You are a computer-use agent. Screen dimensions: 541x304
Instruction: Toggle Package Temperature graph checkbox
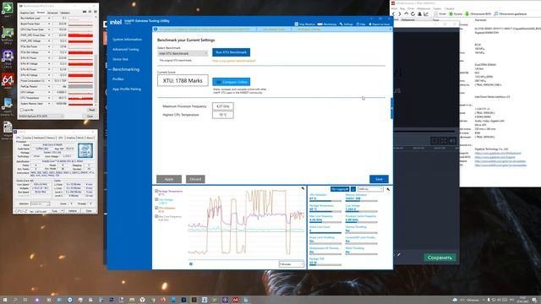[156, 191]
